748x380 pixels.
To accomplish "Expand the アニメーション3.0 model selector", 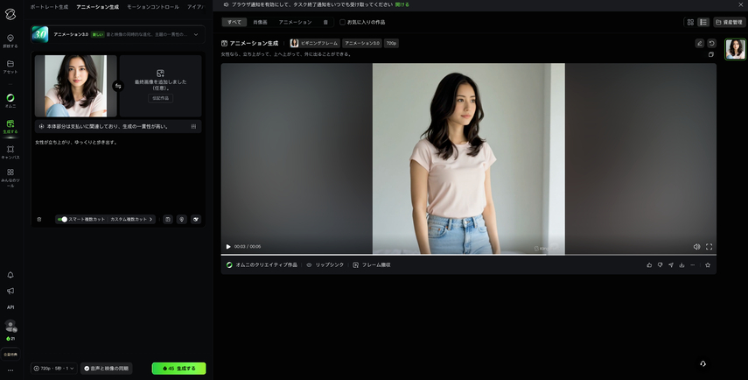I will (118, 34).
